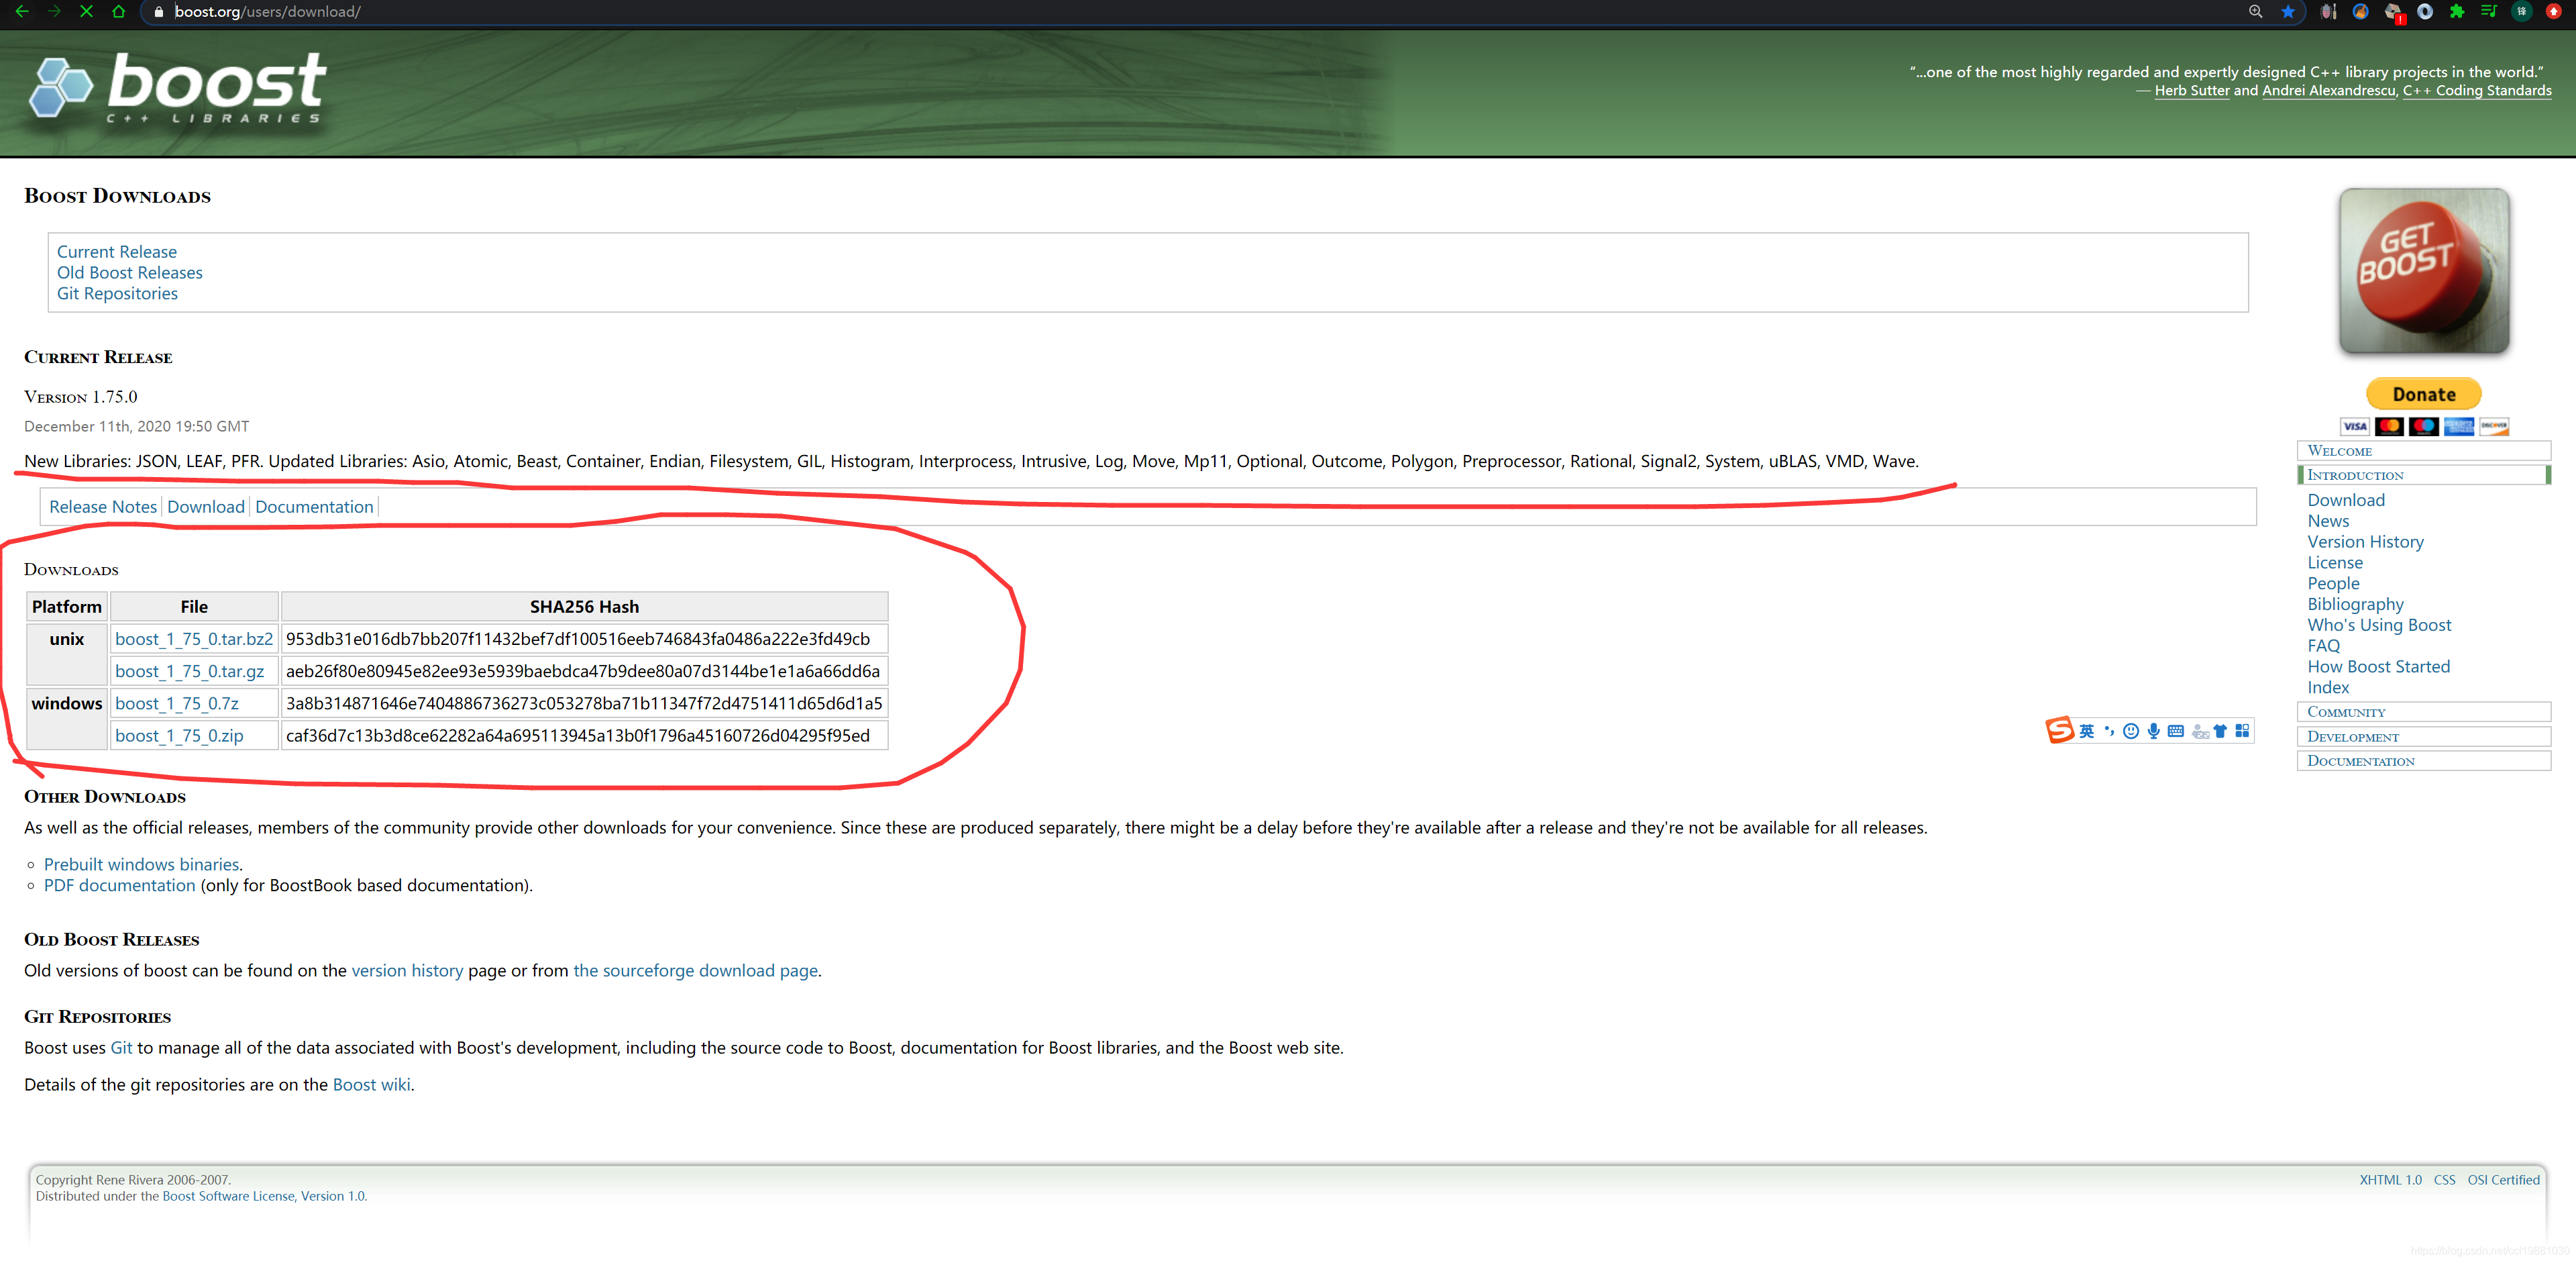Toggle Sogou punctuation mode
Image resolution: width=2576 pixels, height=1263 pixels.
2109,731
